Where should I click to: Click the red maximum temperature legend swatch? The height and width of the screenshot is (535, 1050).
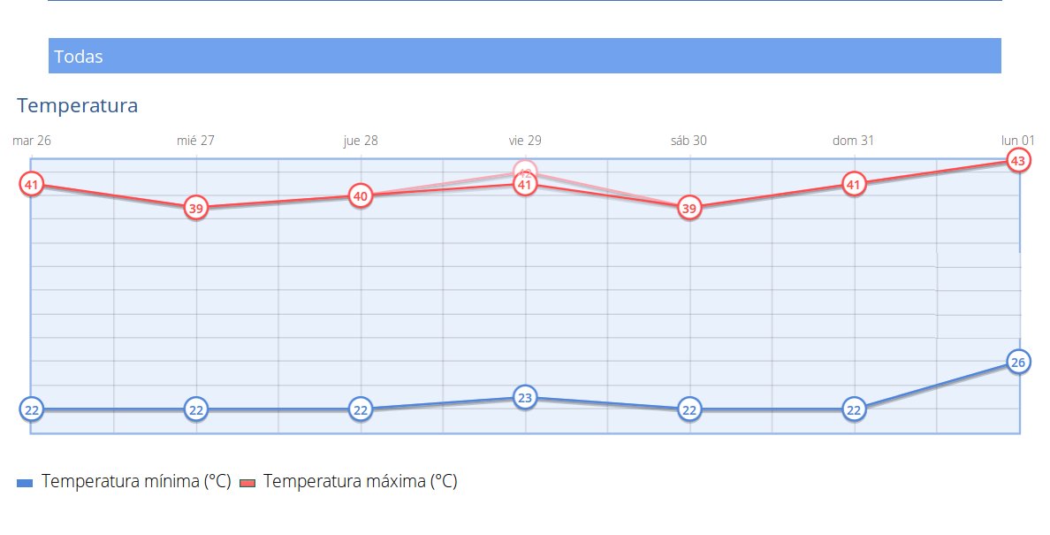(247, 483)
